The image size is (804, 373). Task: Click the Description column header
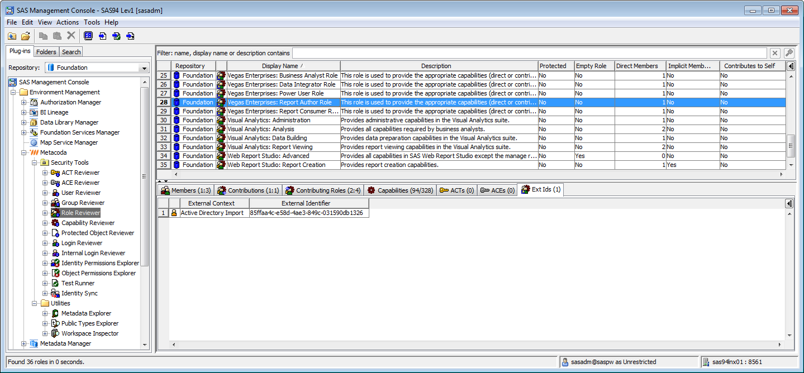[x=439, y=66]
